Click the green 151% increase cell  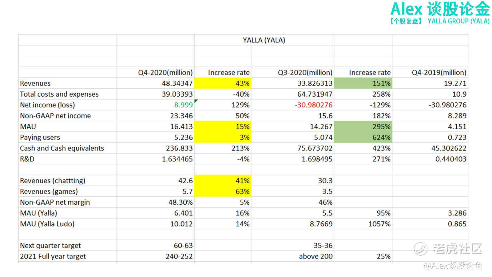coord(363,83)
